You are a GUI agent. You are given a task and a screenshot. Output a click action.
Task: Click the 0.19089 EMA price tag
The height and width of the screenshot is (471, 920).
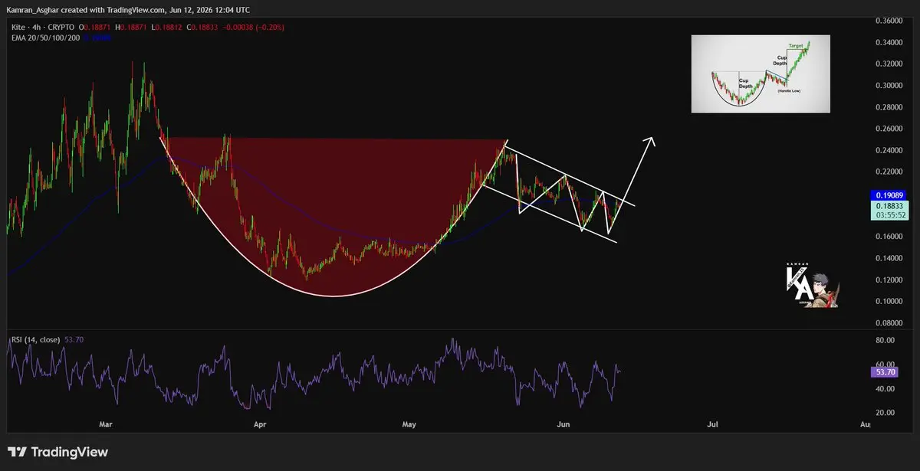click(889, 195)
